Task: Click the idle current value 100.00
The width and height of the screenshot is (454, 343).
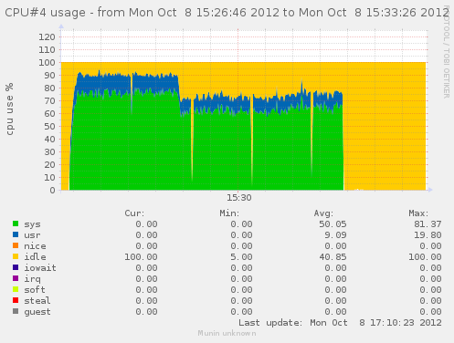Action: coord(141,257)
